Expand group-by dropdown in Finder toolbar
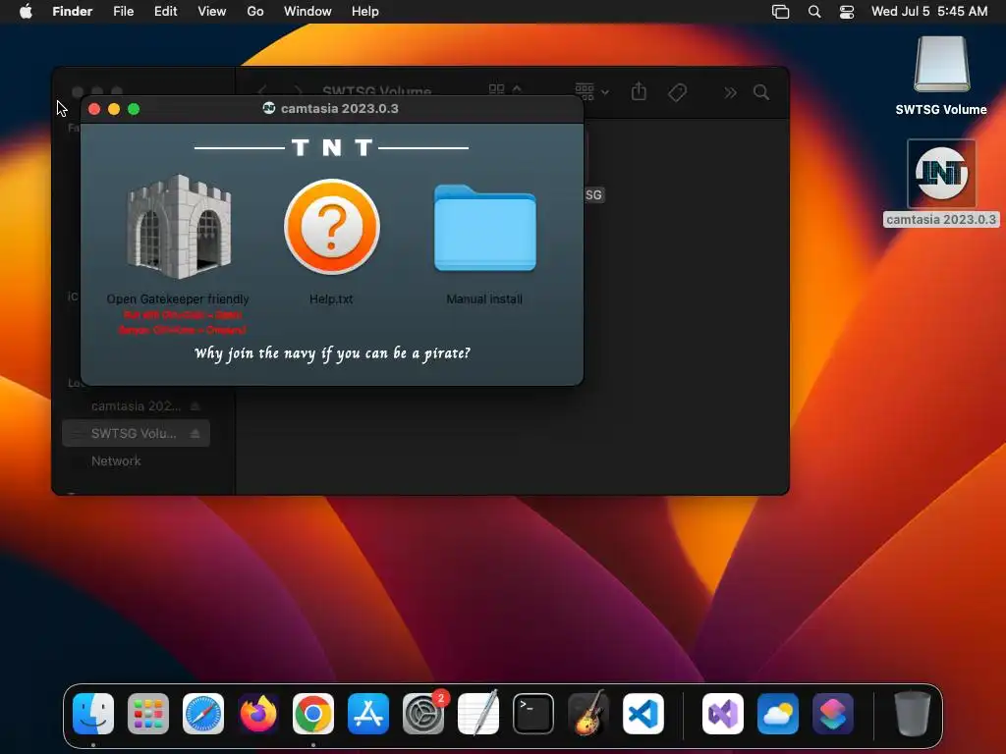Image resolution: width=1006 pixels, height=754 pixels. click(591, 91)
